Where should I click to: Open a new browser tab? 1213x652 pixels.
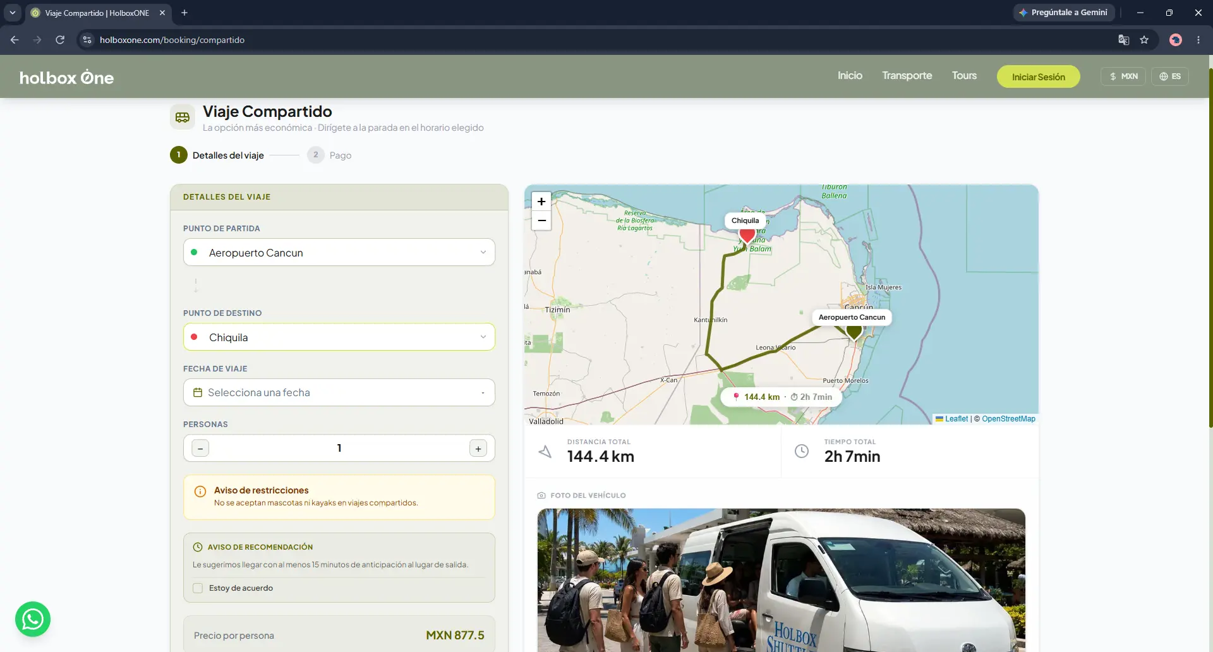tap(184, 13)
